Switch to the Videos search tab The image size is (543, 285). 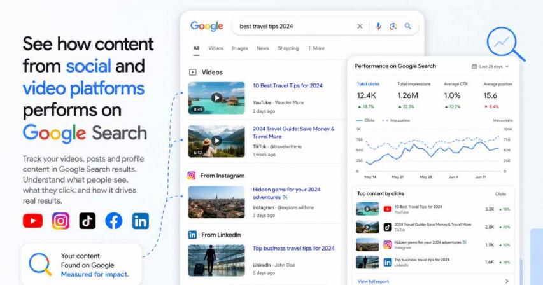pos(216,48)
